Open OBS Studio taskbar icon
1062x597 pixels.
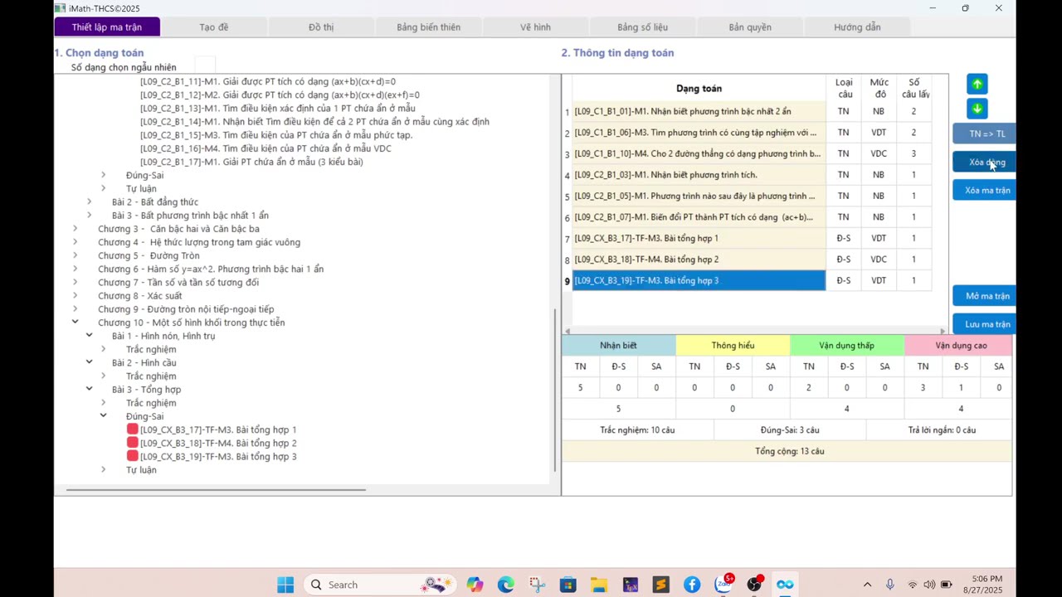(x=754, y=585)
